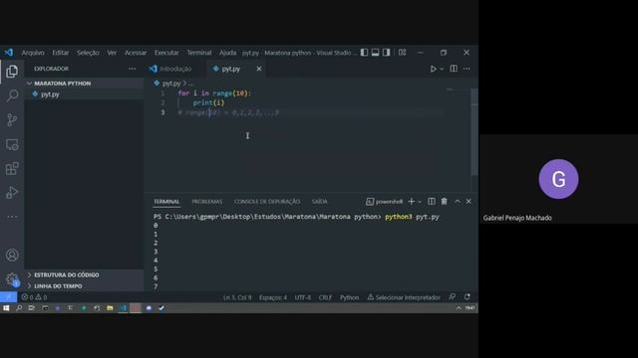
Task: Open the Seleção menu
Action: pyautogui.click(x=88, y=53)
